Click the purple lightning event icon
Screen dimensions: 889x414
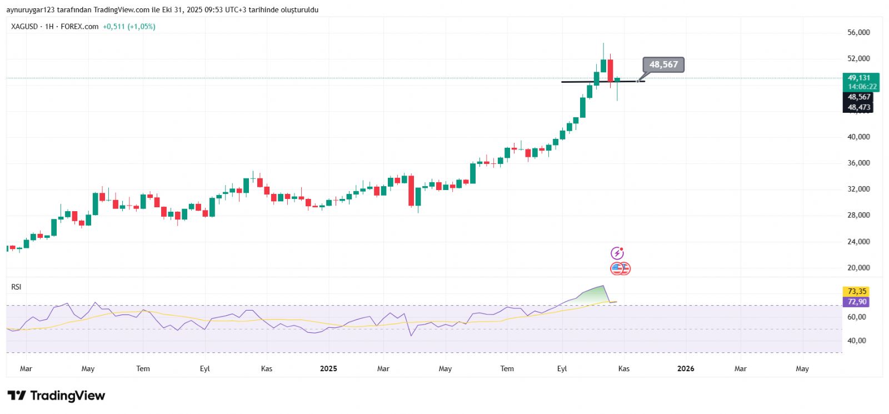[617, 253]
